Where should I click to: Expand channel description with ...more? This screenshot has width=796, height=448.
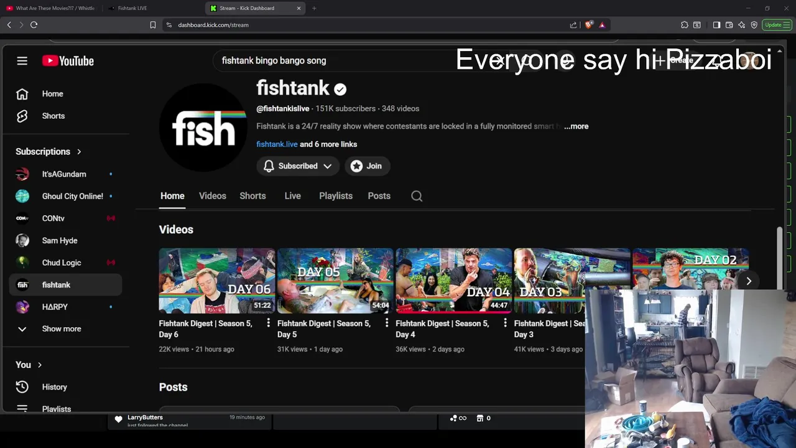coord(576,126)
